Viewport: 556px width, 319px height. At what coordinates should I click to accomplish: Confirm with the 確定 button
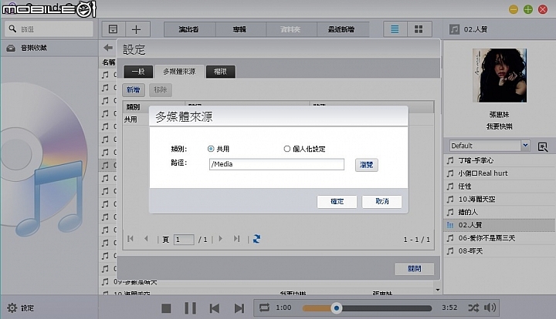pos(337,202)
